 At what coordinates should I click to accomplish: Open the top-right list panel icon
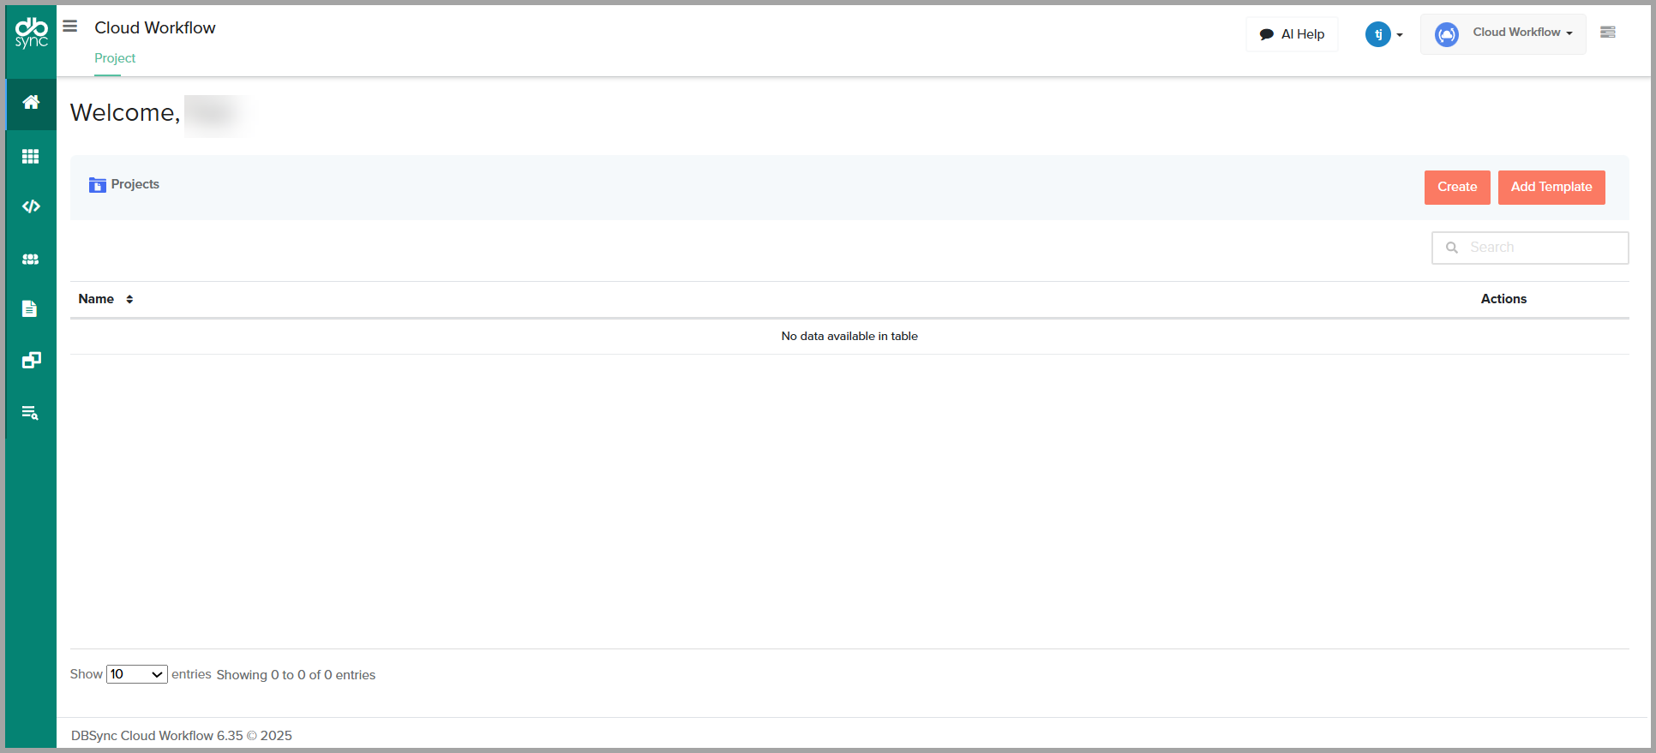point(1608,33)
